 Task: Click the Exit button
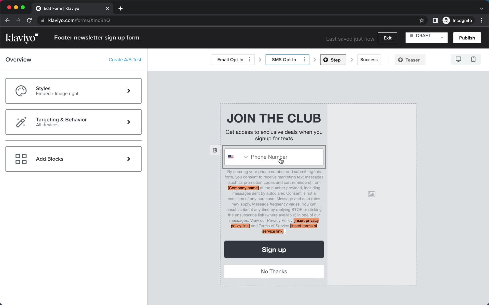[388, 38]
